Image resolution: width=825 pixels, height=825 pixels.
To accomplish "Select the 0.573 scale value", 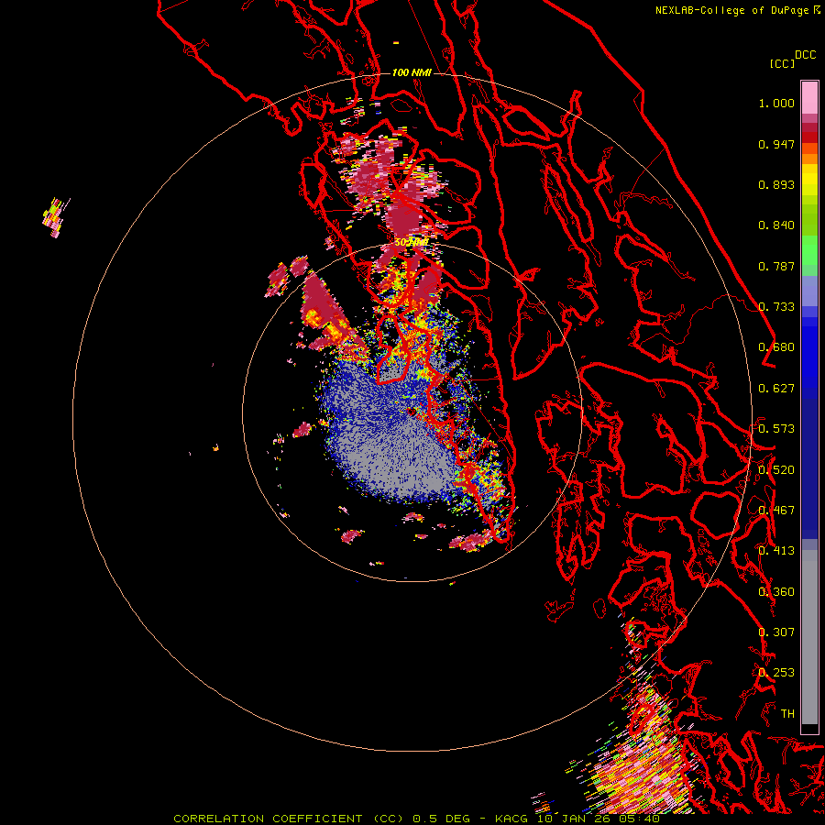I will click(x=776, y=429).
